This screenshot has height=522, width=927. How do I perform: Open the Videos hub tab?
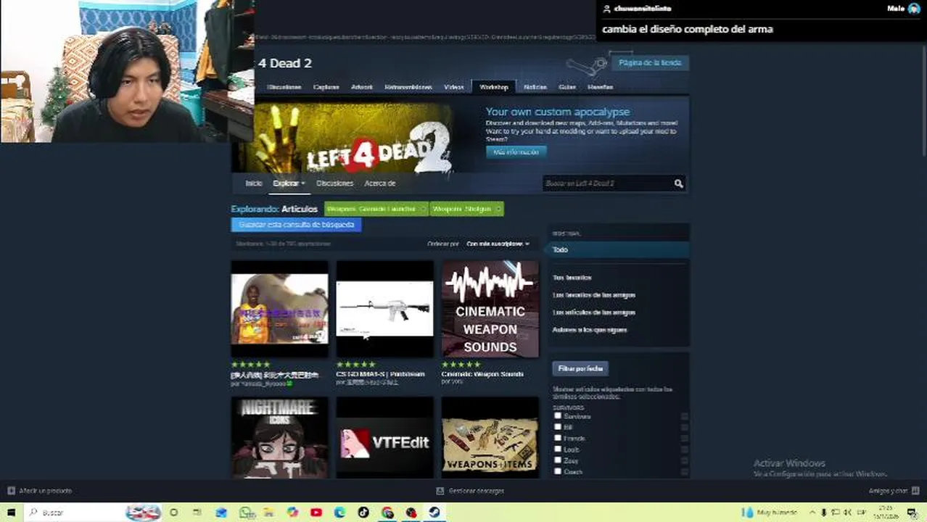tap(454, 87)
